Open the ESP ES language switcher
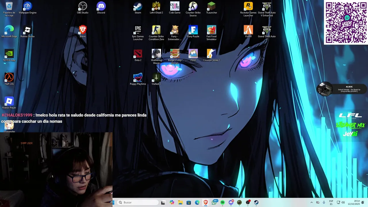Image resolution: width=368 pixels, height=207 pixels. (331, 202)
